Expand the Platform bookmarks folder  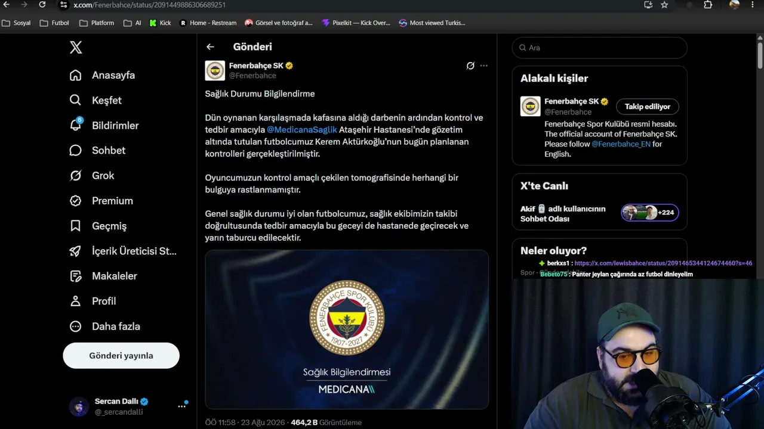tap(97, 23)
